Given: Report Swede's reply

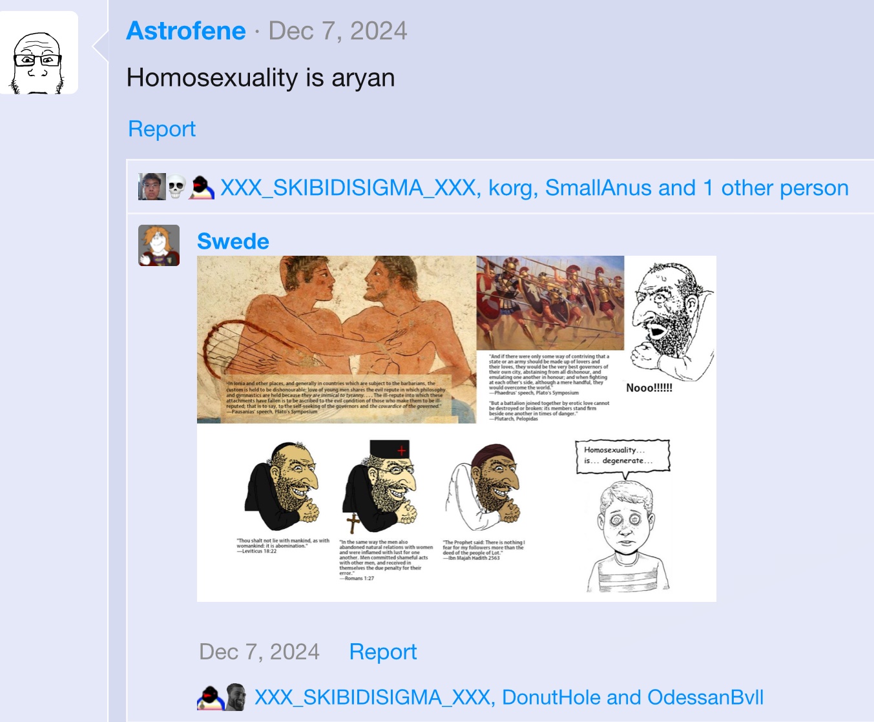Looking at the screenshot, I should [x=383, y=652].
